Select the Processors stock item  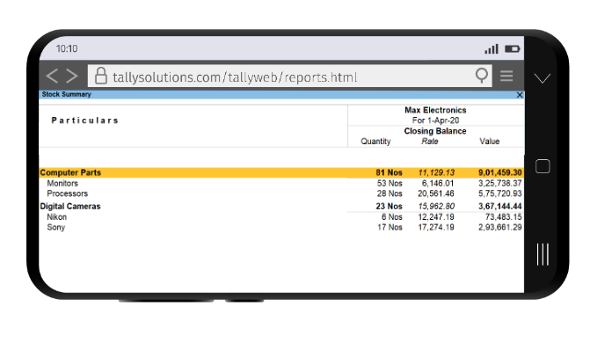68,193
